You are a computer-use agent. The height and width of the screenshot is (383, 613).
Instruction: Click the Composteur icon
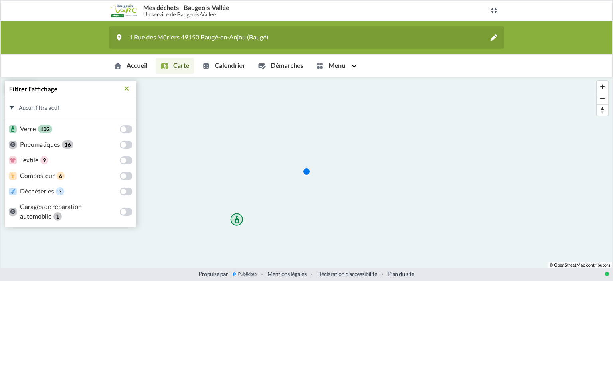(x=13, y=176)
